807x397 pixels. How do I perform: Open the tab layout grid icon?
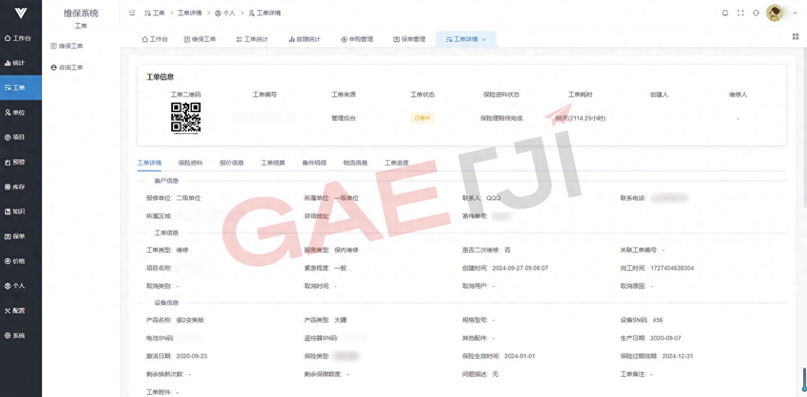795,36
